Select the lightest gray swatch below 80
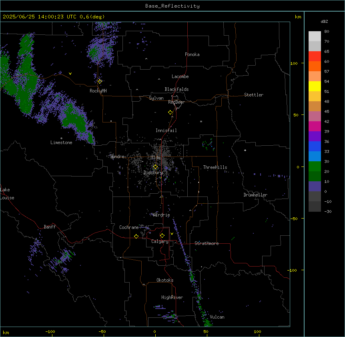 pos(315,36)
